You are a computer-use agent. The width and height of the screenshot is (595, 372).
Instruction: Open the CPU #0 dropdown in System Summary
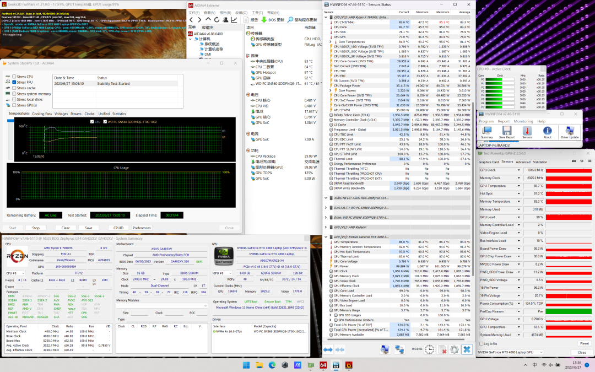click(15, 273)
